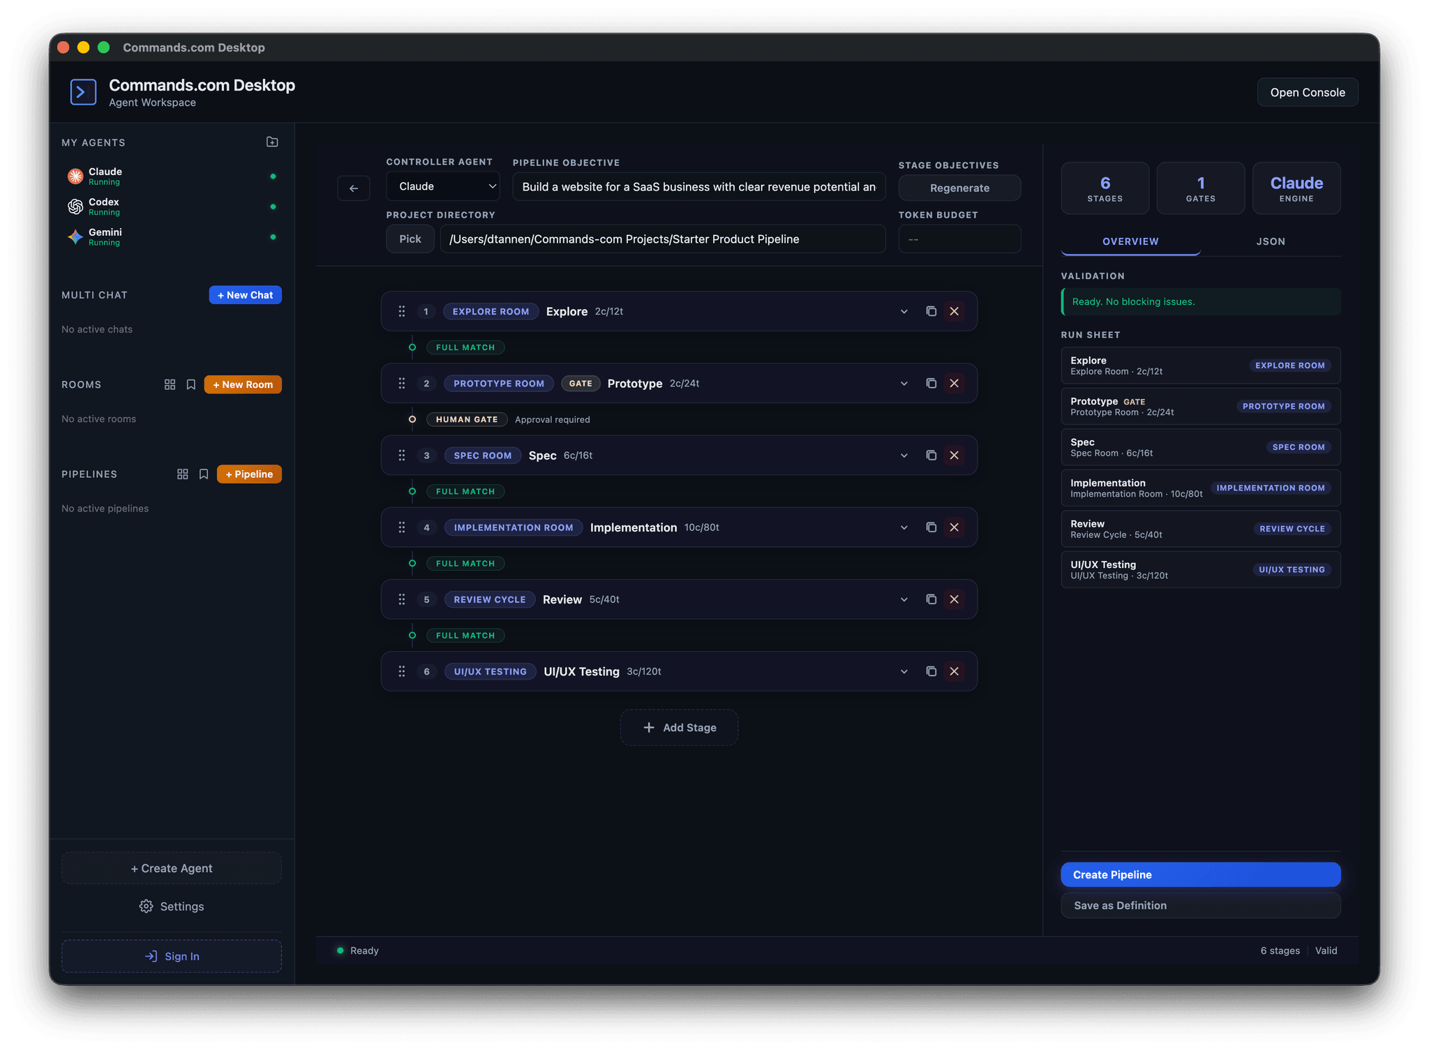Duplicate the UI/UX Testing stage
This screenshot has width=1429, height=1050.
931,671
